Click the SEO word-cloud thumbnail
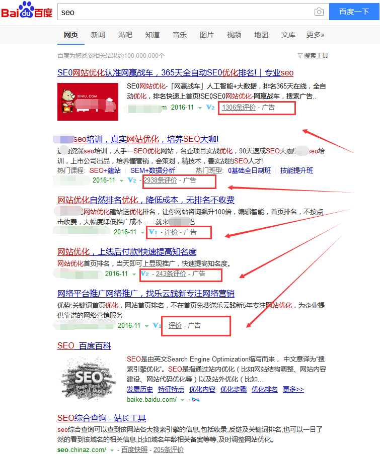380x454 pixels. pyautogui.click(x=88, y=378)
